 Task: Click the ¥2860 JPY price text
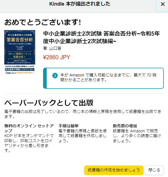(x=57, y=57)
